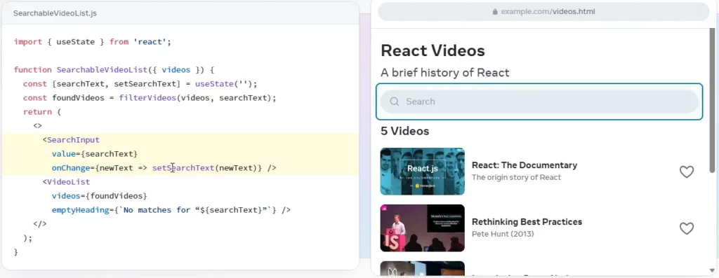Click the filterVideos(videos, searchText) line
The height and width of the screenshot is (278, 719).
tap(150, 98)
